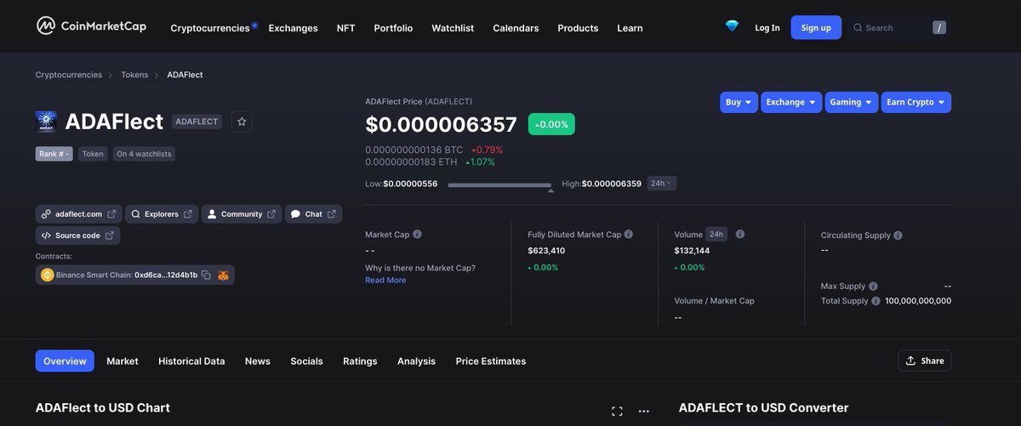Click the Share button
1021x426 pixels.
click(924, 361)
